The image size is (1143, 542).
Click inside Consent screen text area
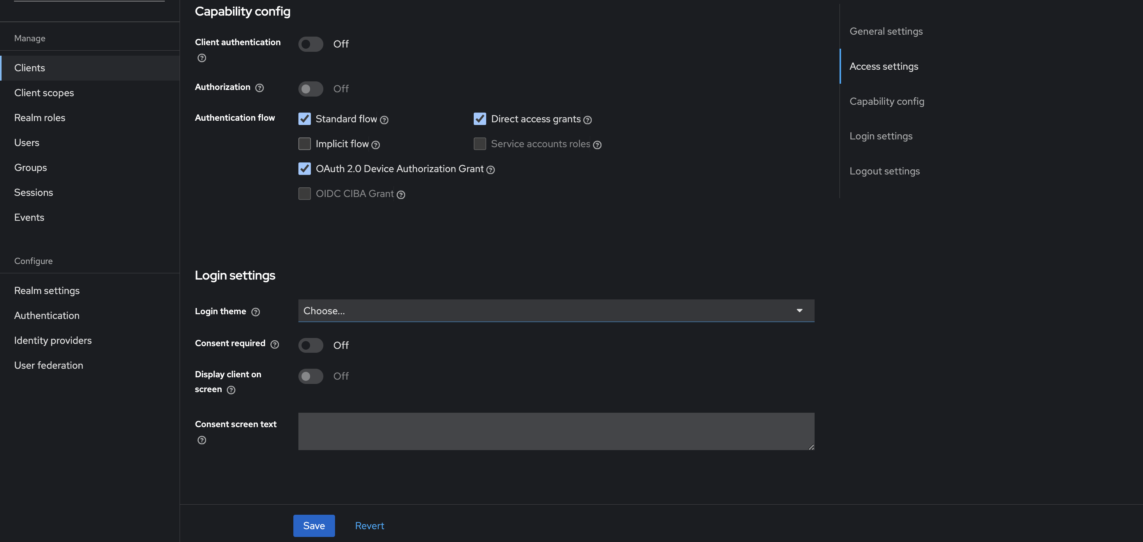(556, 431)
